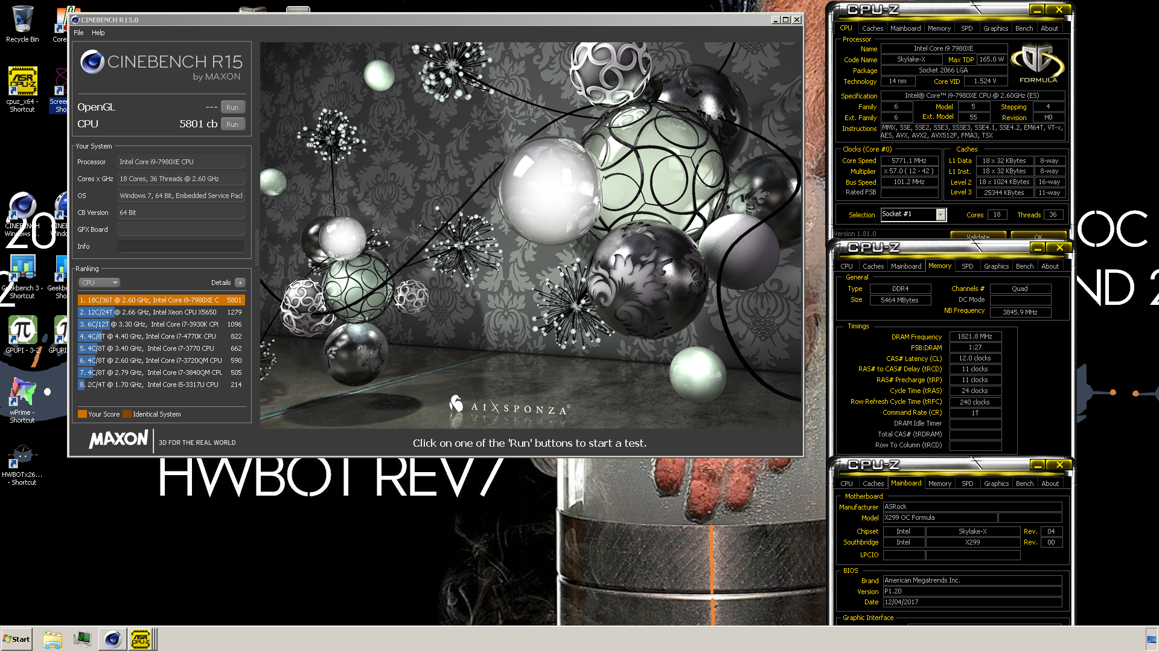This screenshot has height=652, width=1159.
Task: Open the File menu in Cinebench
Action: click(78, 33)
